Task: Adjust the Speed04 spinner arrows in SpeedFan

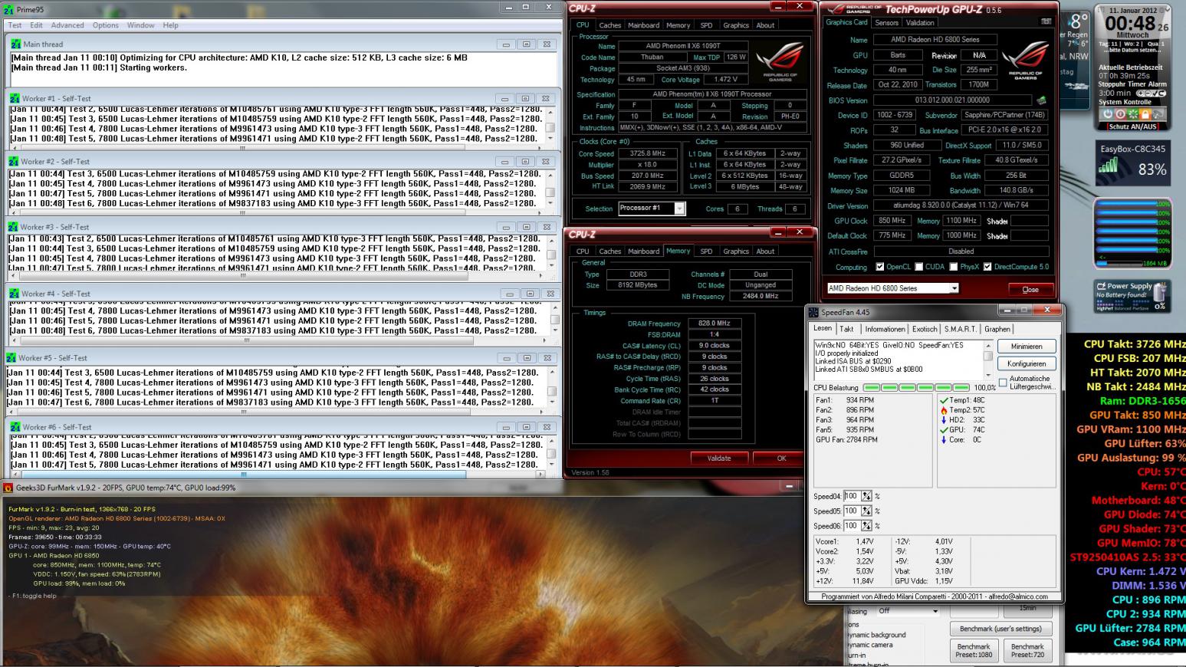Action: 867,496
